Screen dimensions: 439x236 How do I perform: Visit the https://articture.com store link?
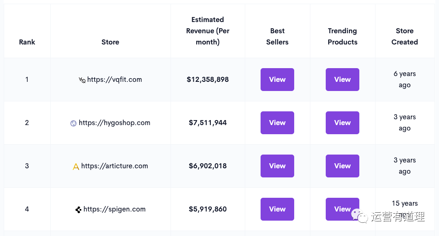pos(115,166)
